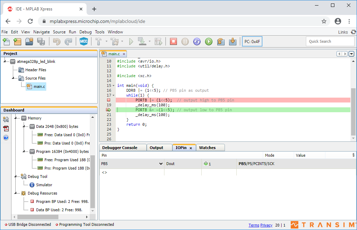Click the Quick Search field

[x=330, y=41]
